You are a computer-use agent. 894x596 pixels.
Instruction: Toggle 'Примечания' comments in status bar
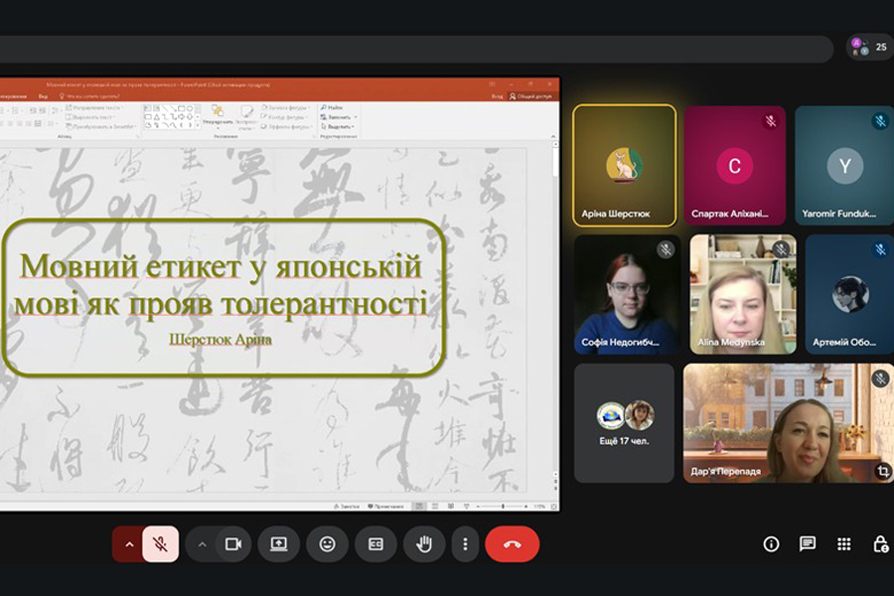click(x=386, y=507)
